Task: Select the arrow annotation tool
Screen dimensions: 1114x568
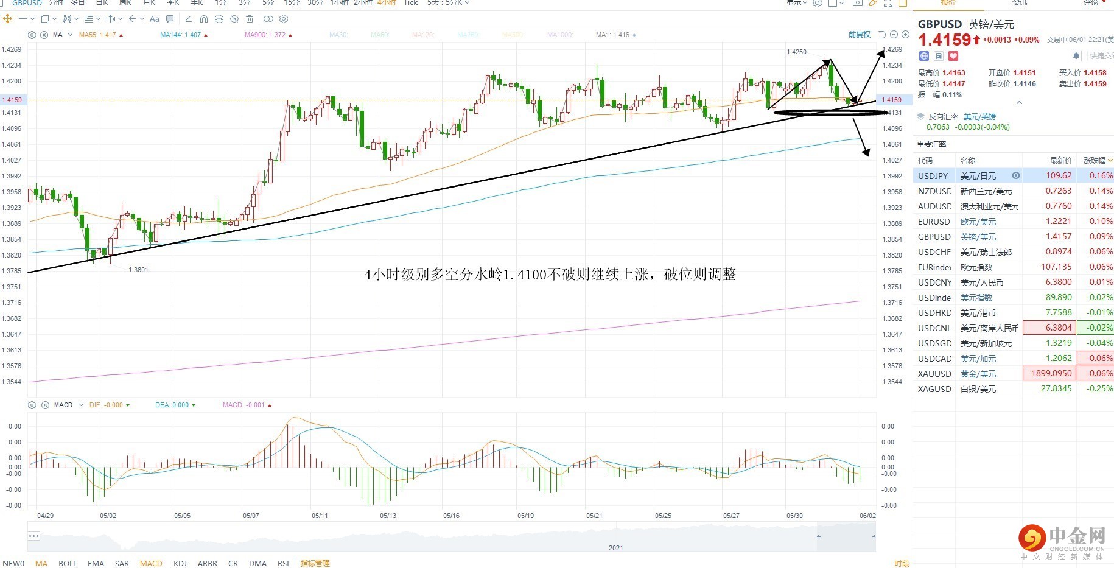Action: click(x=132, y=19)
